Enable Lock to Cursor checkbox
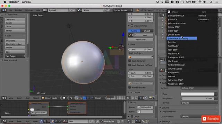The image size is (222, 124). point(129,61)
